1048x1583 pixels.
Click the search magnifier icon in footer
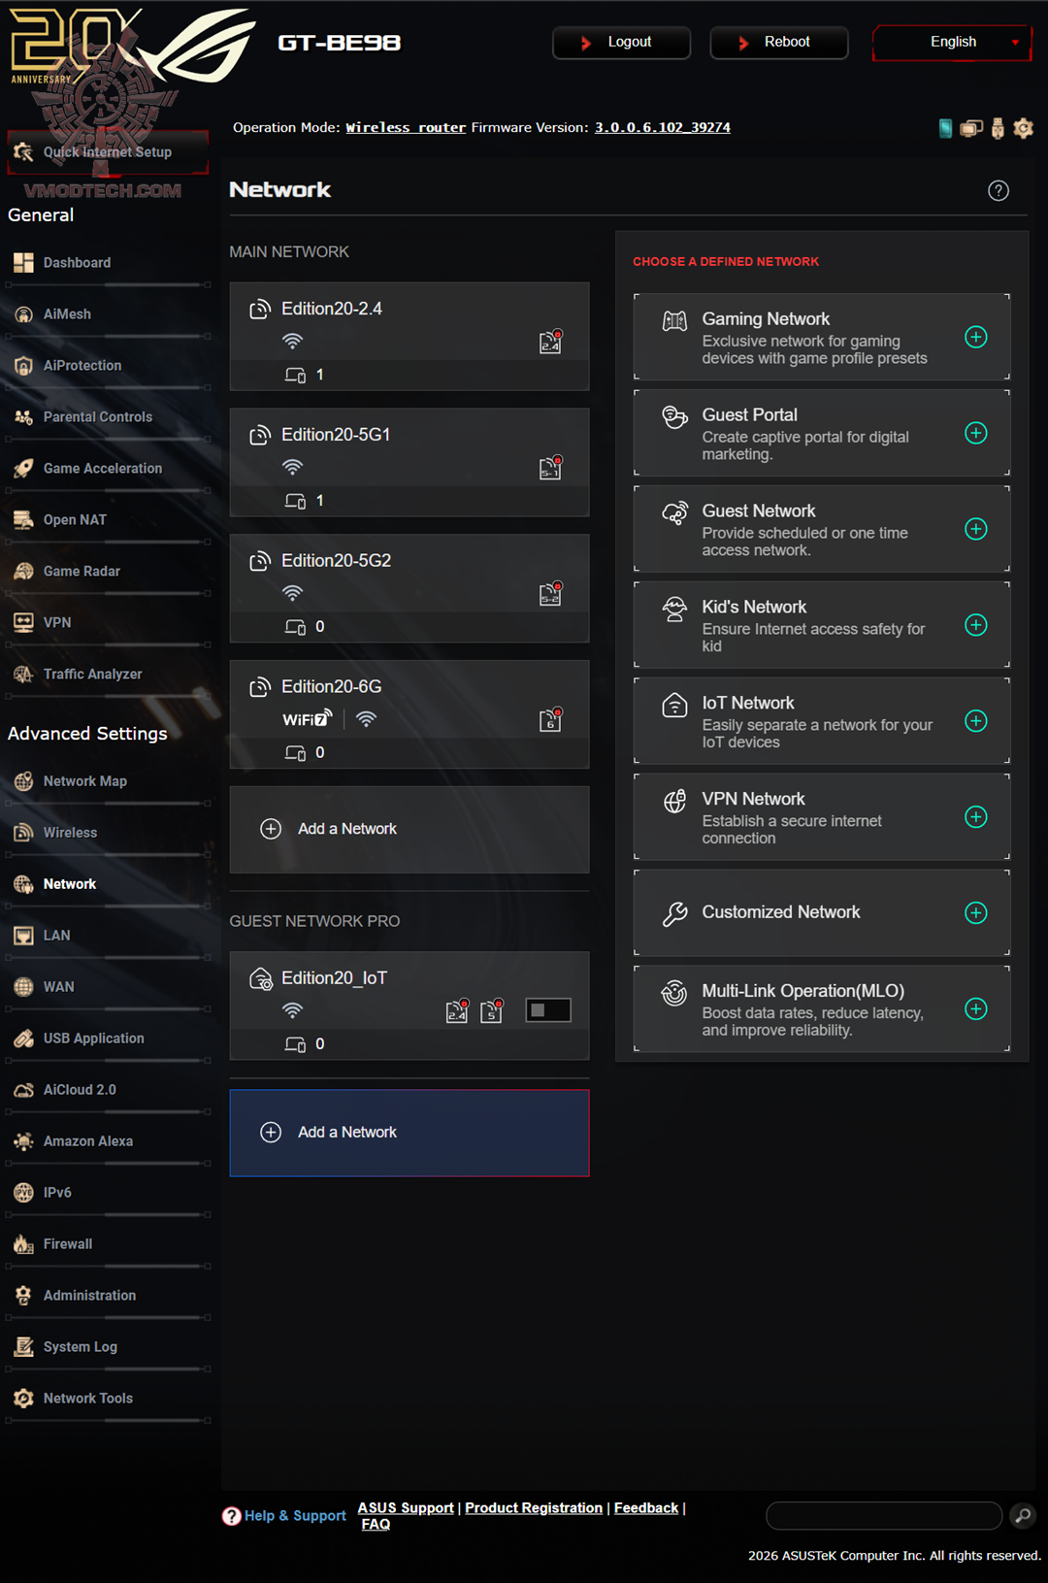(1023, 1515)
